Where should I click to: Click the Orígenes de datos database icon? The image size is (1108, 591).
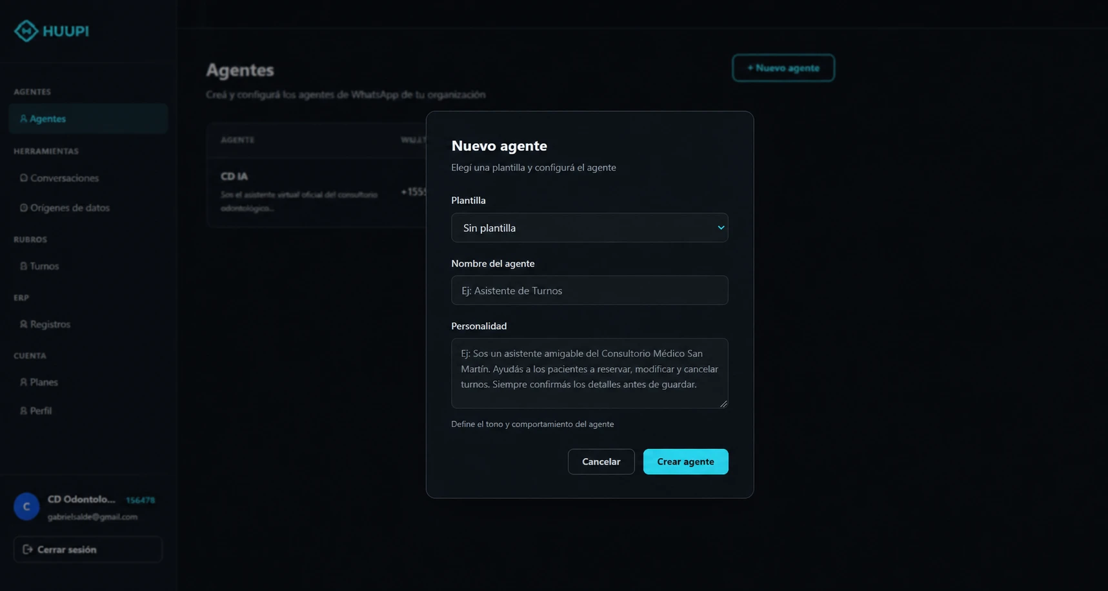coord(23,208)
